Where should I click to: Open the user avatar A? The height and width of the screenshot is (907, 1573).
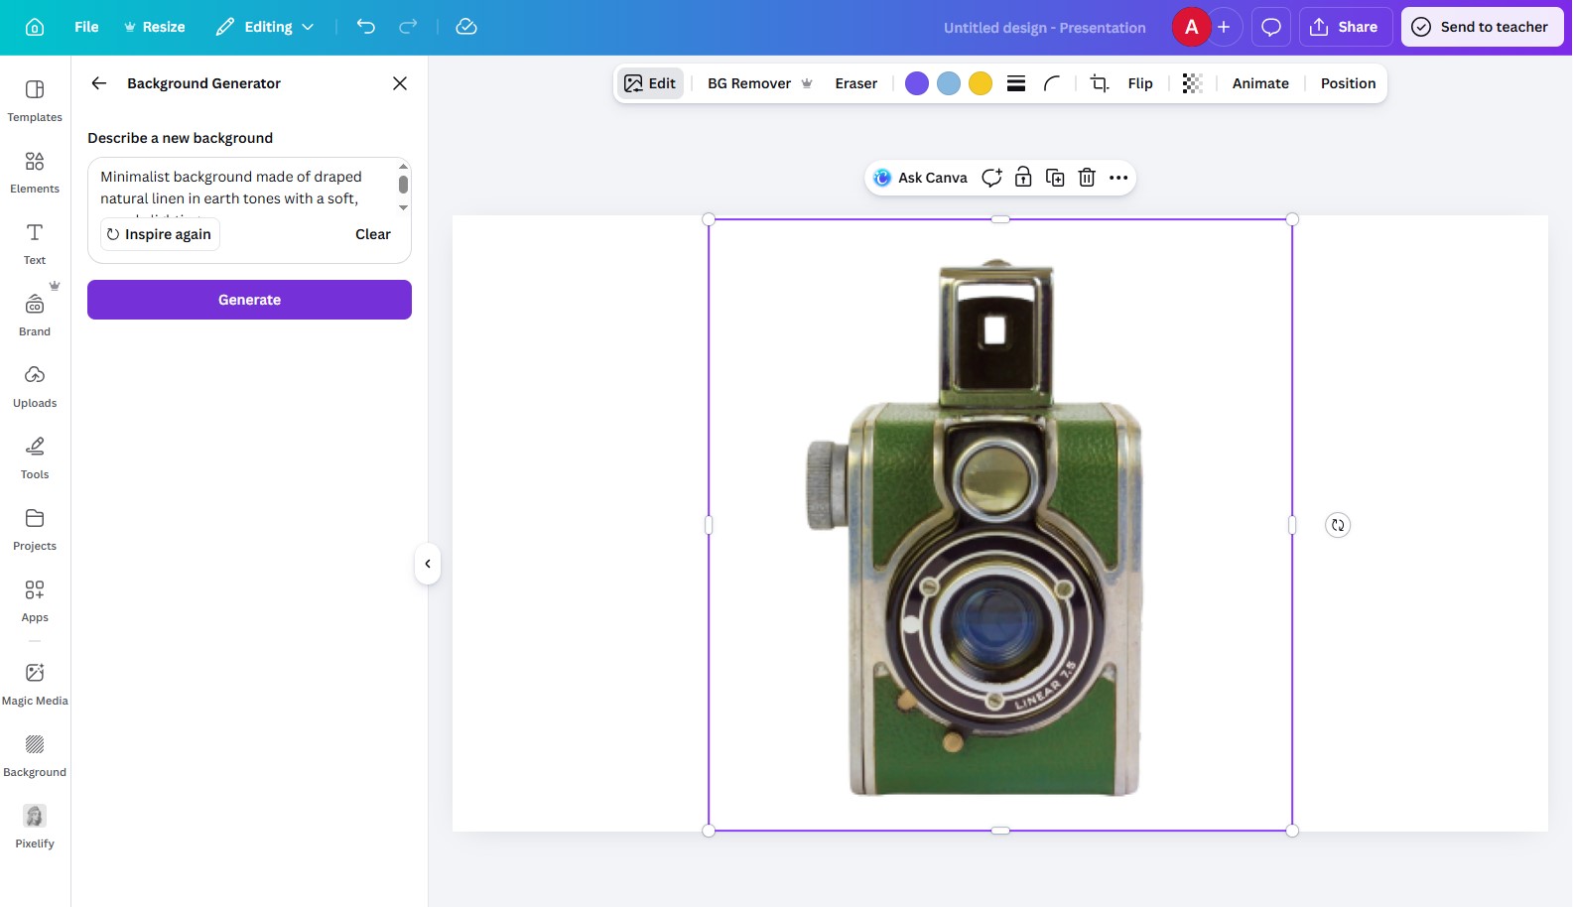click(1191, 27)
